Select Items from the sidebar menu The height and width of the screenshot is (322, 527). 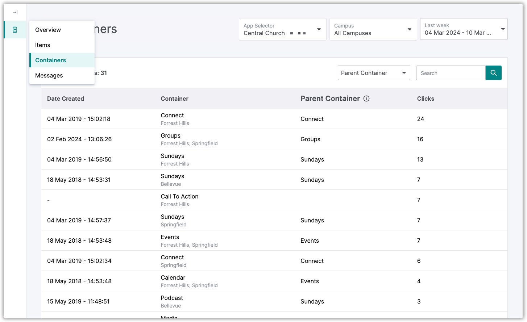[x=42, y=45]
